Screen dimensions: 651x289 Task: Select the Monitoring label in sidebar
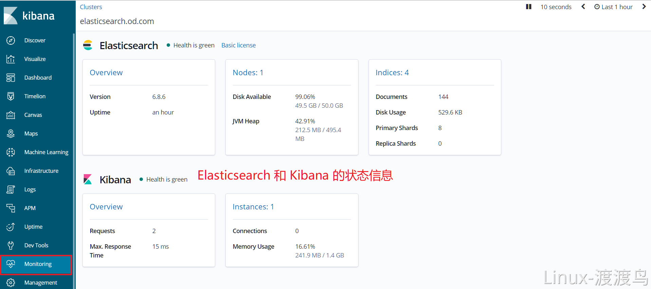point(38,264)
